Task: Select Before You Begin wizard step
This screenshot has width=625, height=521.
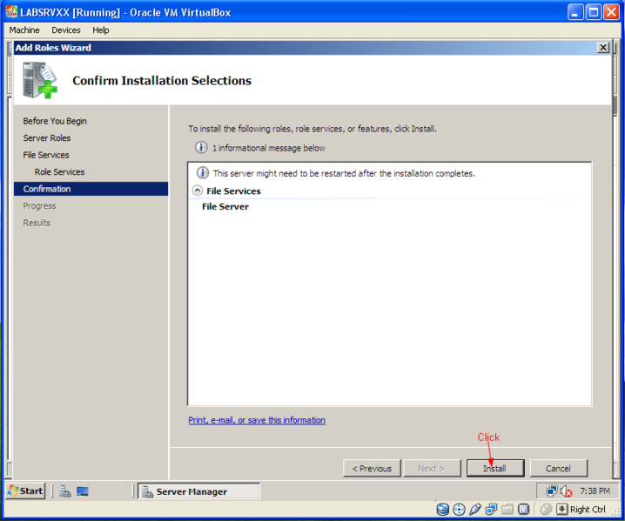Action: 55,121
